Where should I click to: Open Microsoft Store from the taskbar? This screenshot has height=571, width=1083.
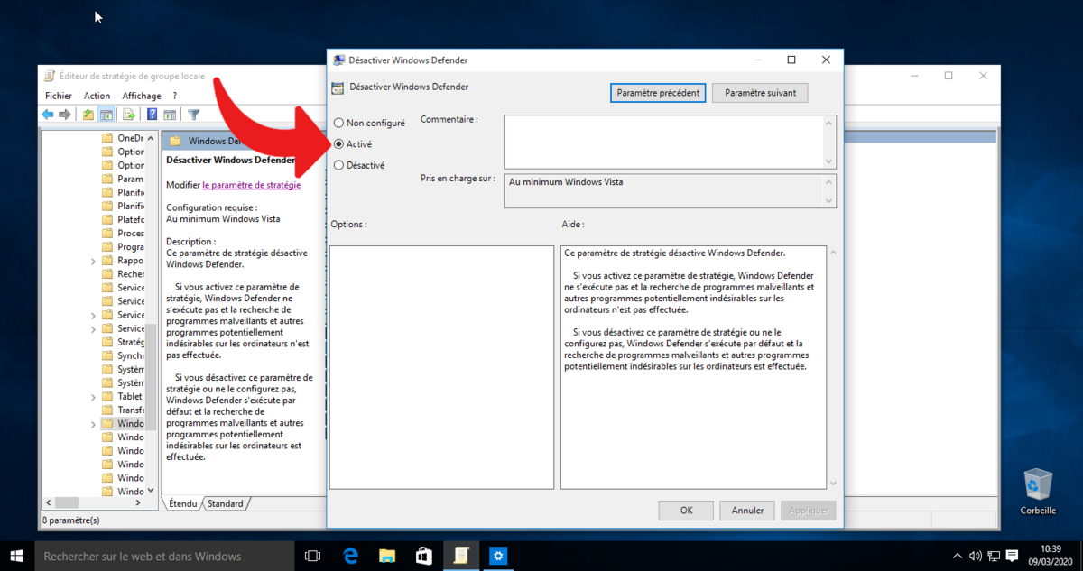coord(423,556)
